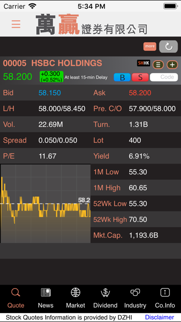This screenshot has height=322, width=181.
Task: Tap the Quote tab magnifier icon
Action: (16, 292)
